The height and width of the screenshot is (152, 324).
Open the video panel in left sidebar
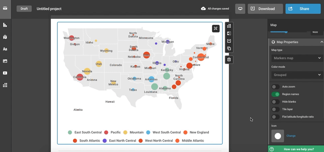point(5,73)
